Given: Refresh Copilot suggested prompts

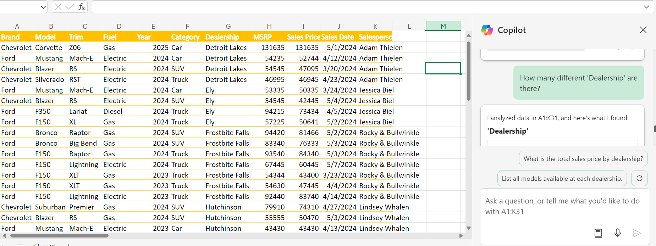Looking at the screenshot, I should [x=639, y=178].
